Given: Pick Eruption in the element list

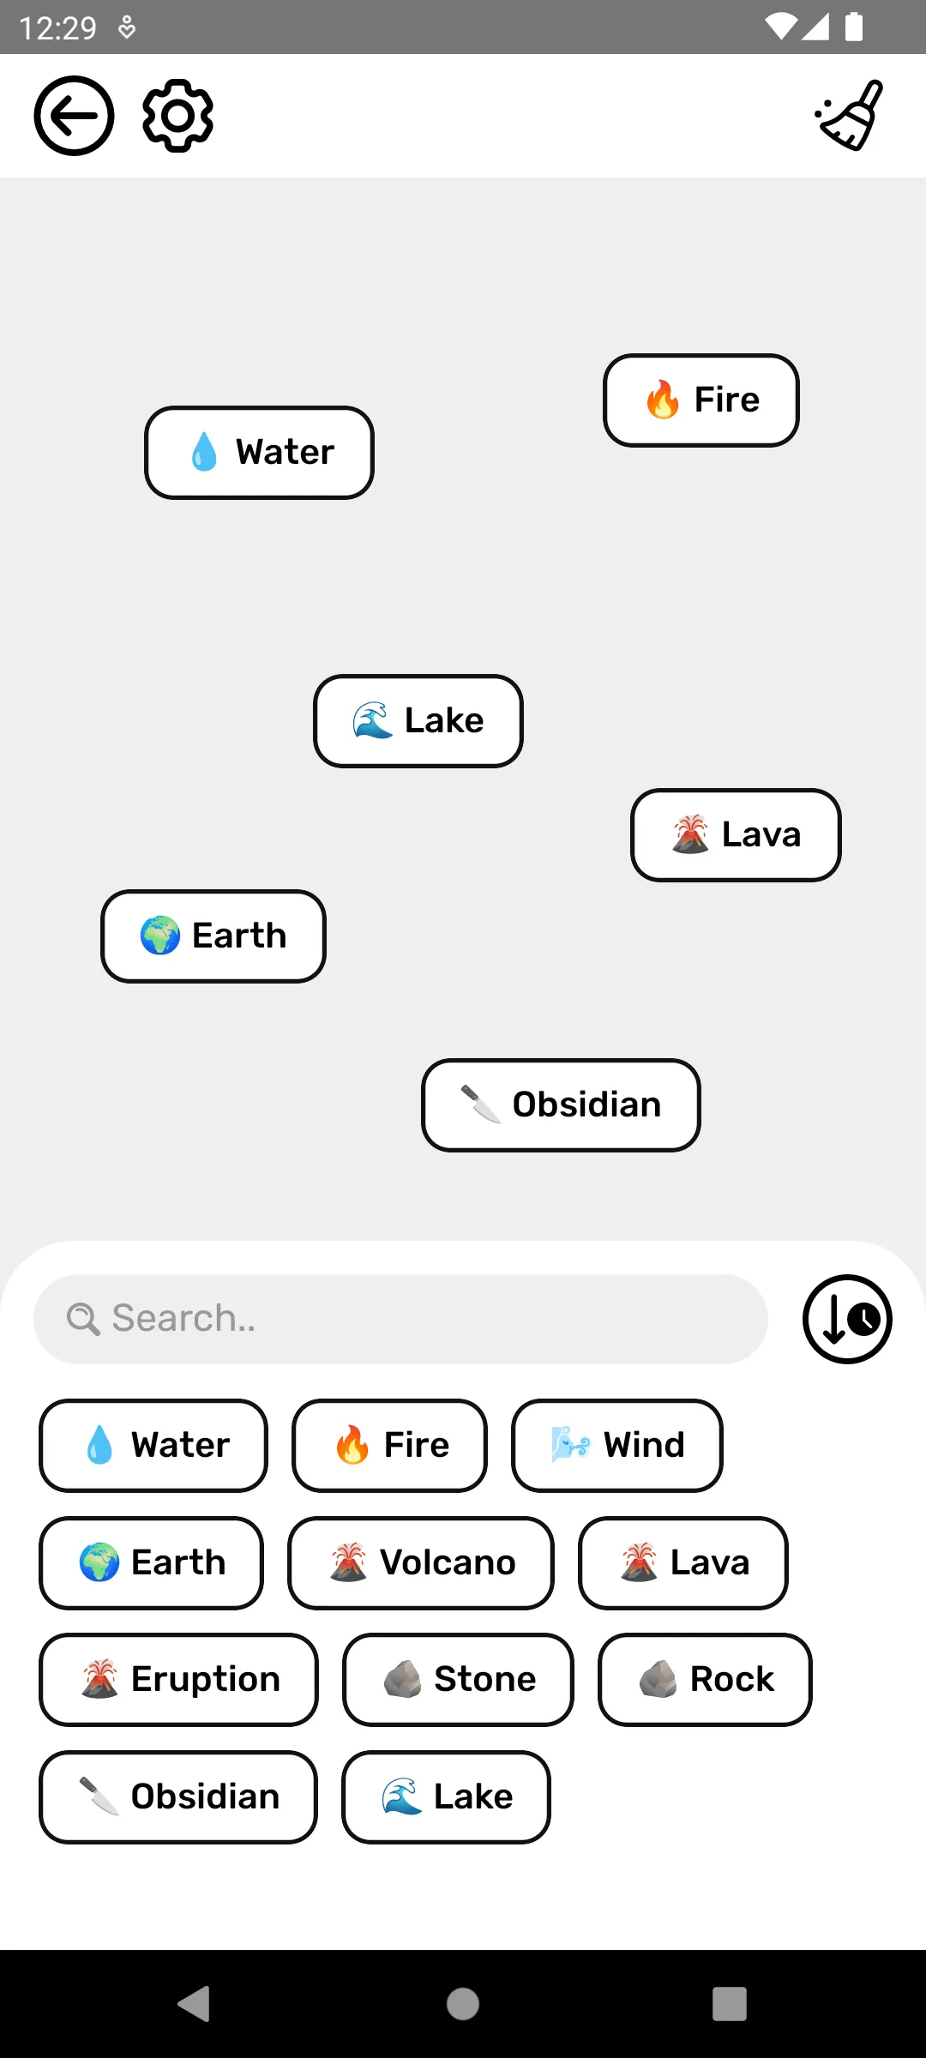Looking at the screenshot, I should (x=178, y=1679).
